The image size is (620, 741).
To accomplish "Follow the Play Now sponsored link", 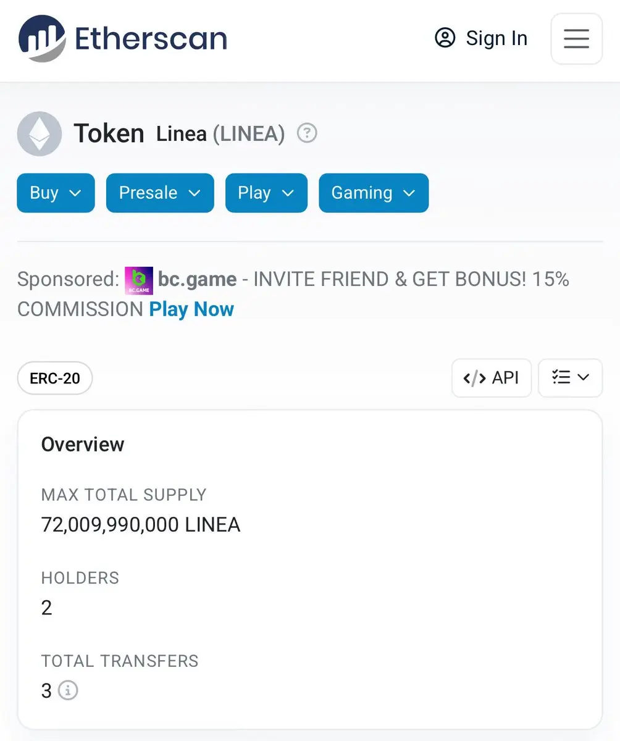I will click(x=191, y=309).
